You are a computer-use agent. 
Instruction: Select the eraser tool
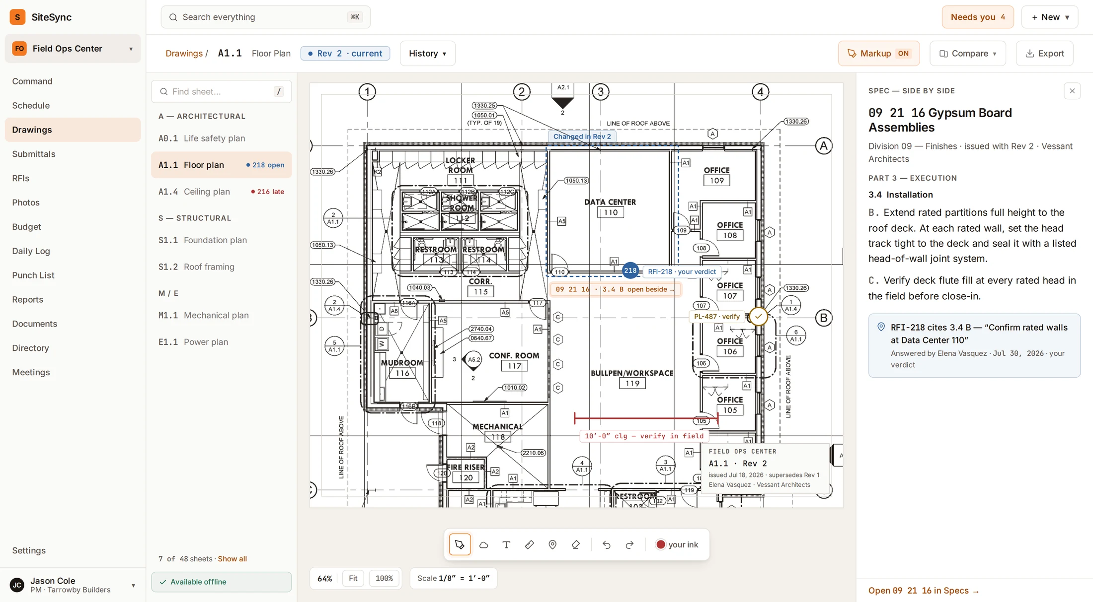pyautogui.click(x=576, y=544)
